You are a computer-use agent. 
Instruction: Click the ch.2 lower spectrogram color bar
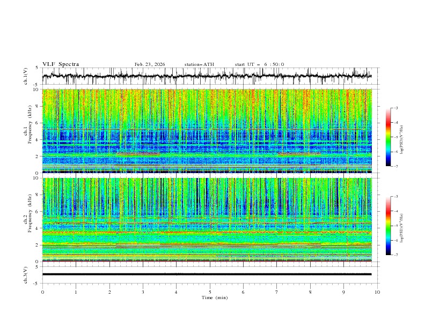[x=389, y=226]
